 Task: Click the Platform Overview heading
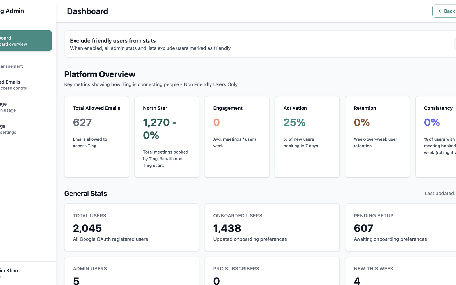100,74
